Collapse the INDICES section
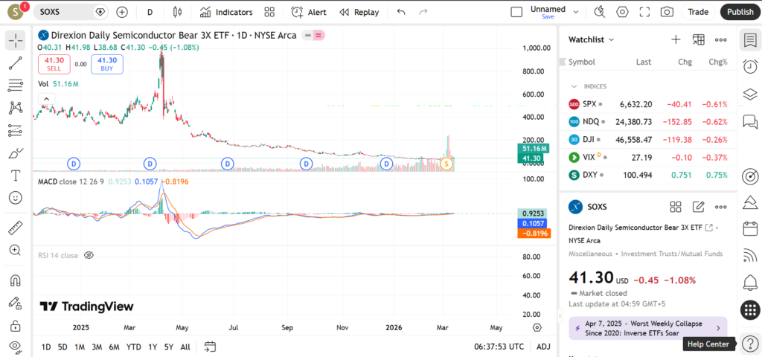The image size is (762, 357). click(574, 86)
